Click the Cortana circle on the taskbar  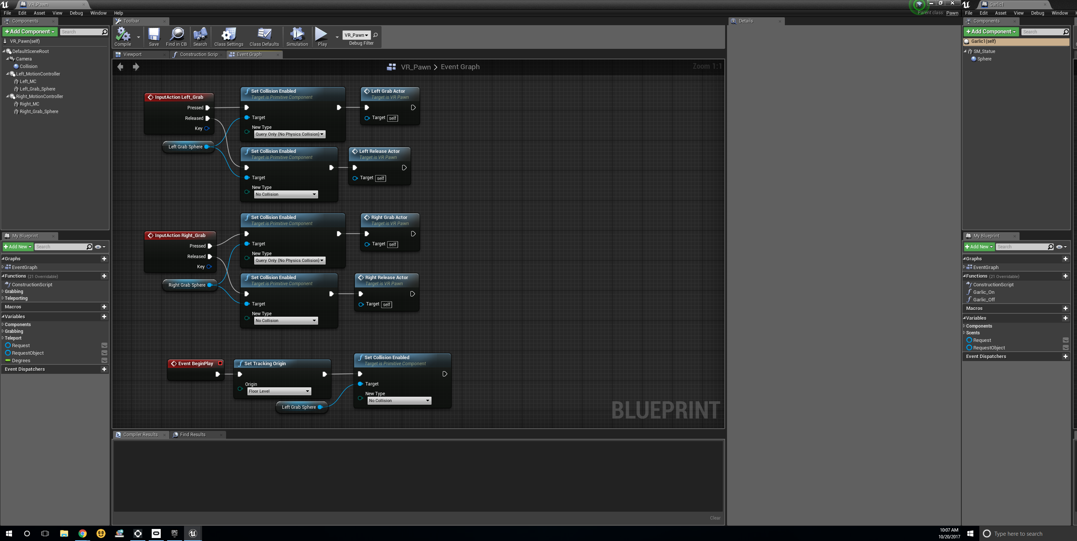point(27,533)
